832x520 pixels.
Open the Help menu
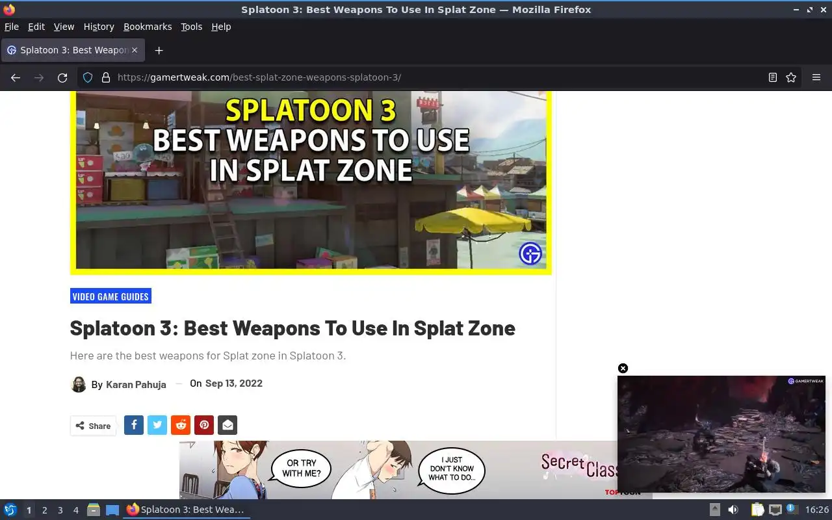coord(221,27)
